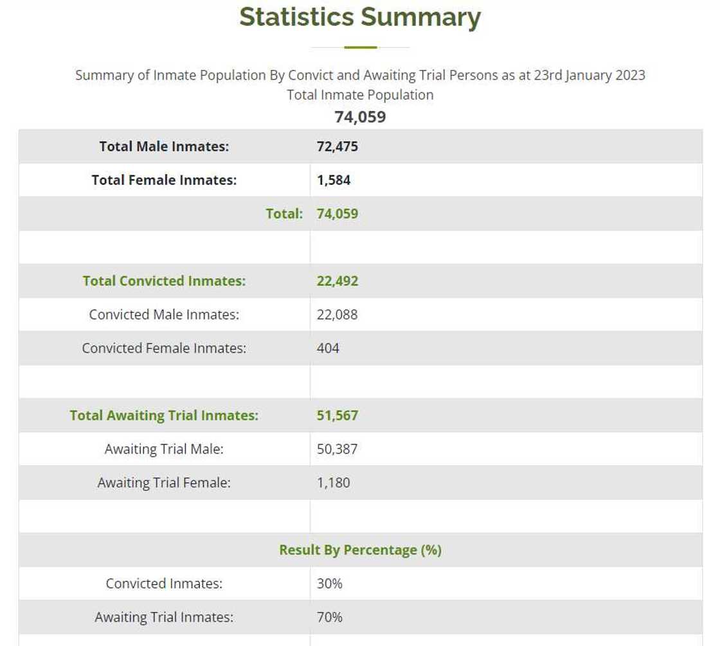Image resolution: width=720 pixels, height=646 pixels.
Task: Select the 1,584 female inmates value
Action: 334,180
